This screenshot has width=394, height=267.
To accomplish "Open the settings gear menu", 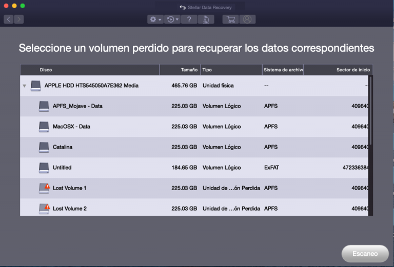I will point(155,19).
